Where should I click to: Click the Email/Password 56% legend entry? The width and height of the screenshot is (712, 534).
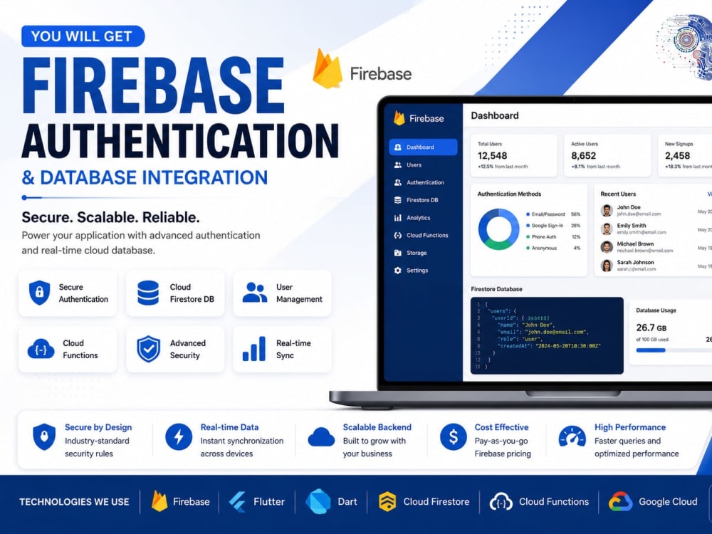coord(553,214)
